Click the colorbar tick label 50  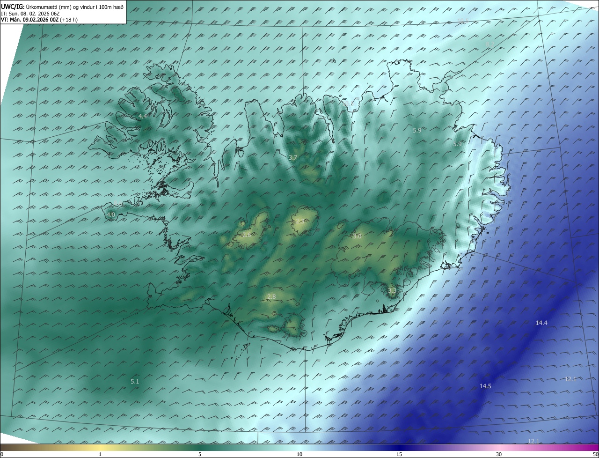pos(595,454)
